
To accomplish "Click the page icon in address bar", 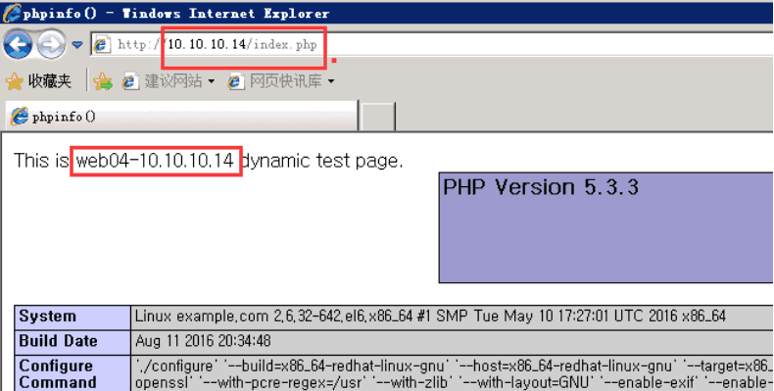I will 102,44.
